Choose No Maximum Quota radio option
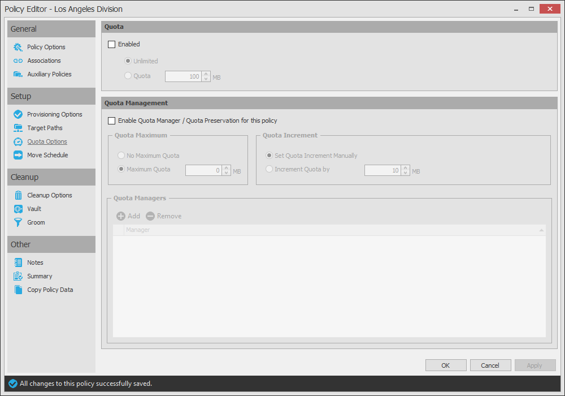This screenshot has width=565, height=396. [x=121, y=156]
